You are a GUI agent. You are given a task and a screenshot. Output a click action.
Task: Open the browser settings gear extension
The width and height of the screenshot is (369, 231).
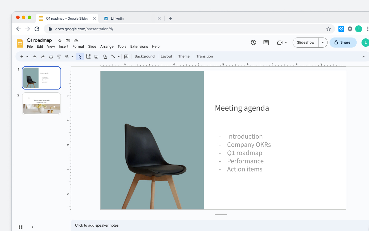(x=350, y=29)
